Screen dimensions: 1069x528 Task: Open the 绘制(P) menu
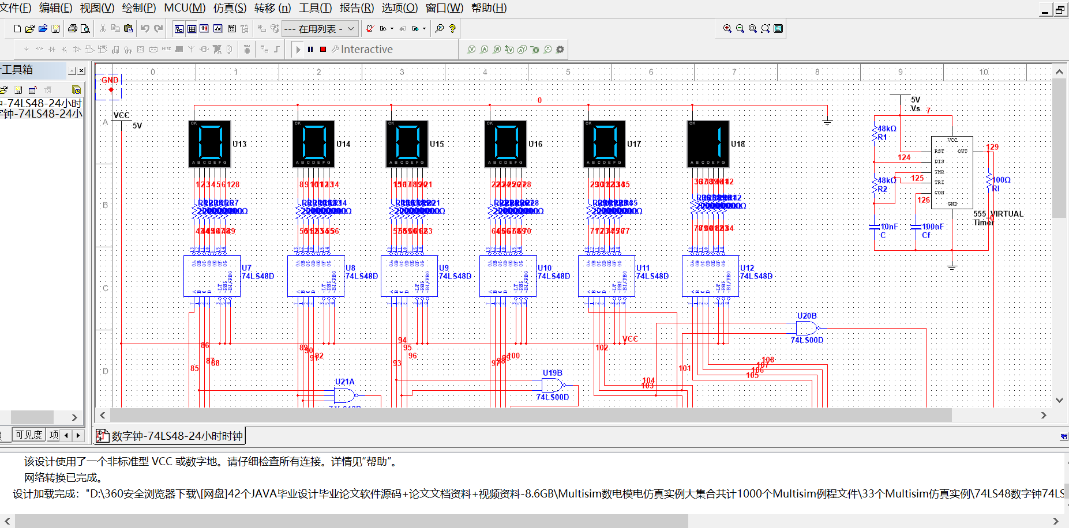click(x=139, y=8)
